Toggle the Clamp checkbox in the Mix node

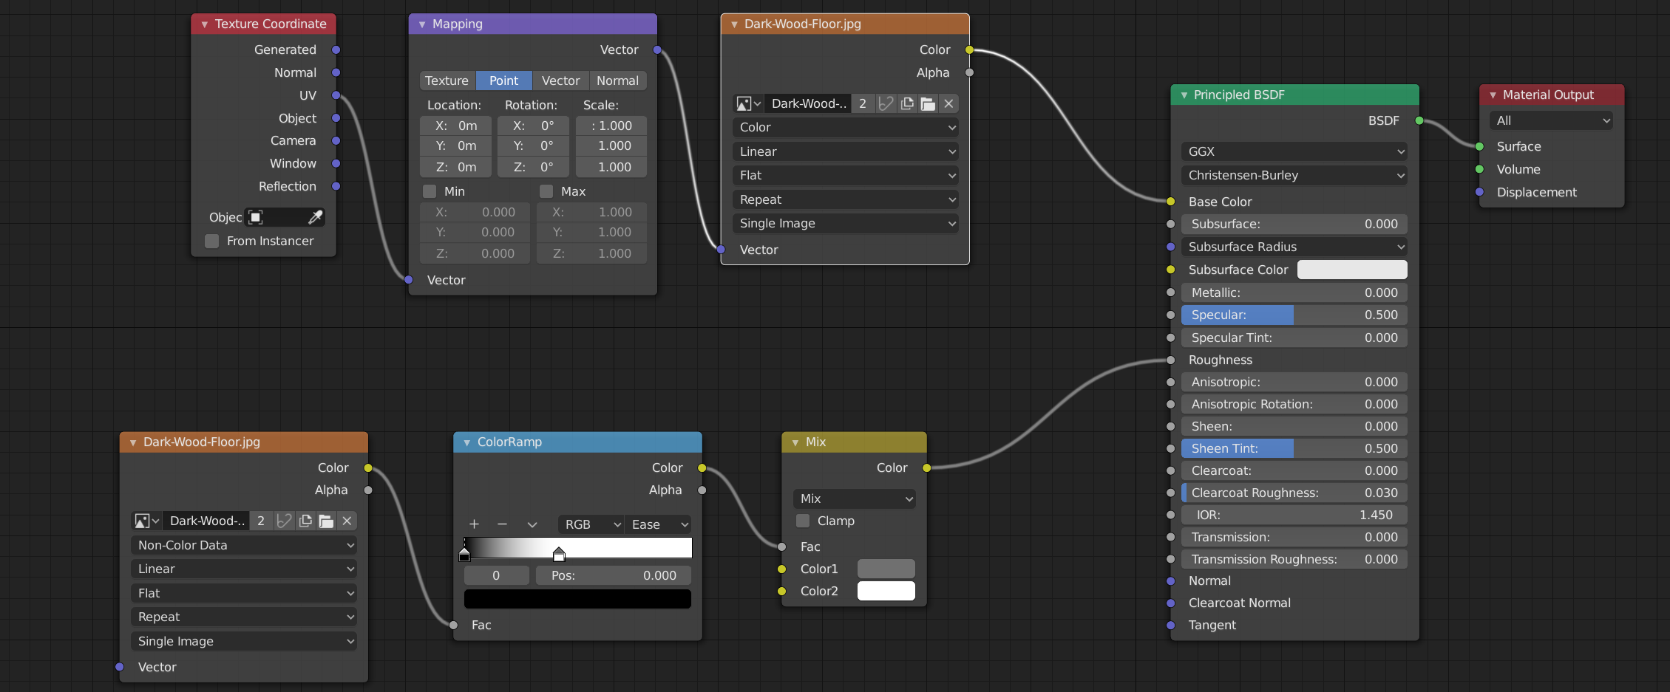point(803,521)
